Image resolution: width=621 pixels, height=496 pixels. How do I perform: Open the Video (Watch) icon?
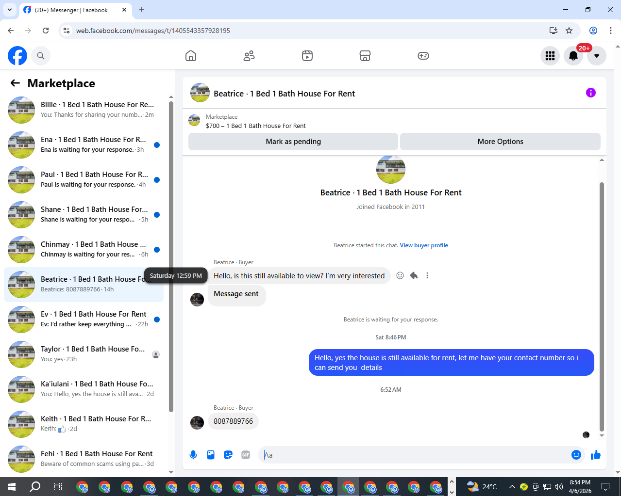(x=307, y=56)
